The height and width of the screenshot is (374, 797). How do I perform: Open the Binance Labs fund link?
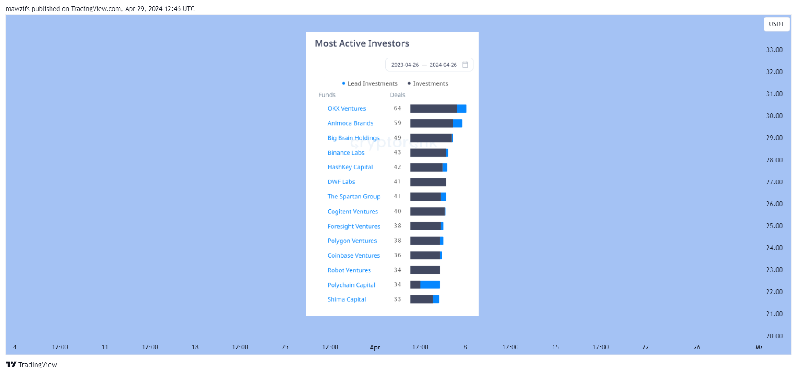pos(346,153)
